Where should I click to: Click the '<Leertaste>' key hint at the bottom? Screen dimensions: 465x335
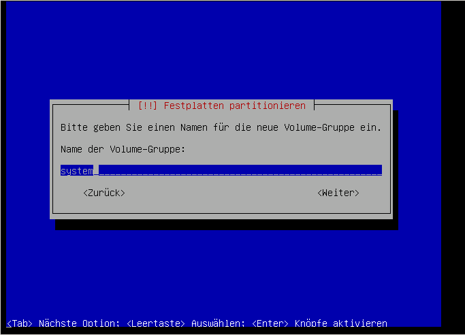click(x=156, y=323)
